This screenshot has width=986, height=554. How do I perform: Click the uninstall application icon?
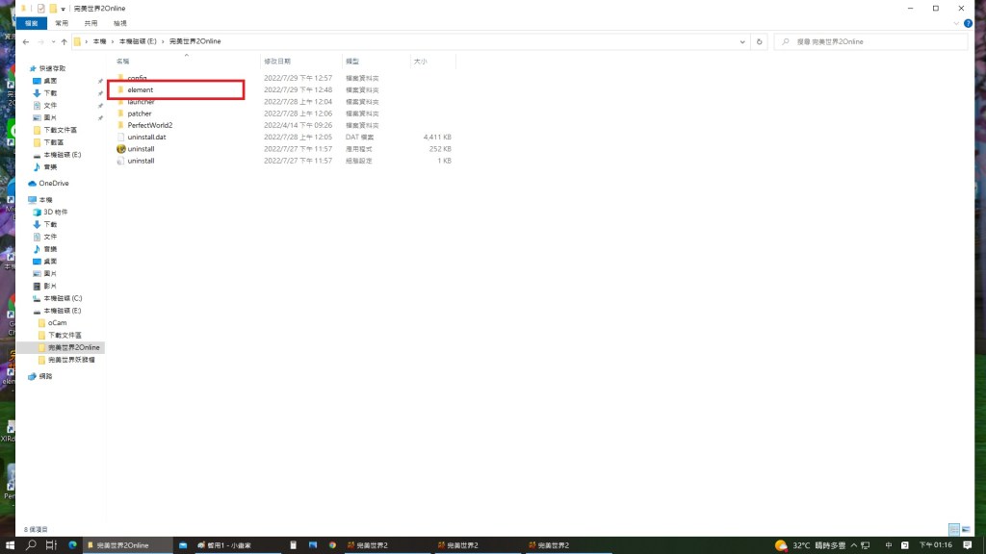coord(120,149)
